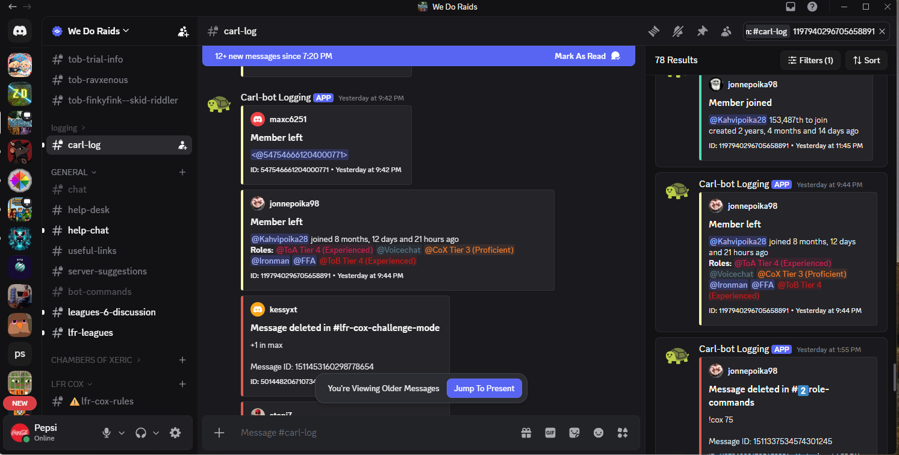899x455 pixels.
Task: Open the owl server icon
Action: [20, 325]
